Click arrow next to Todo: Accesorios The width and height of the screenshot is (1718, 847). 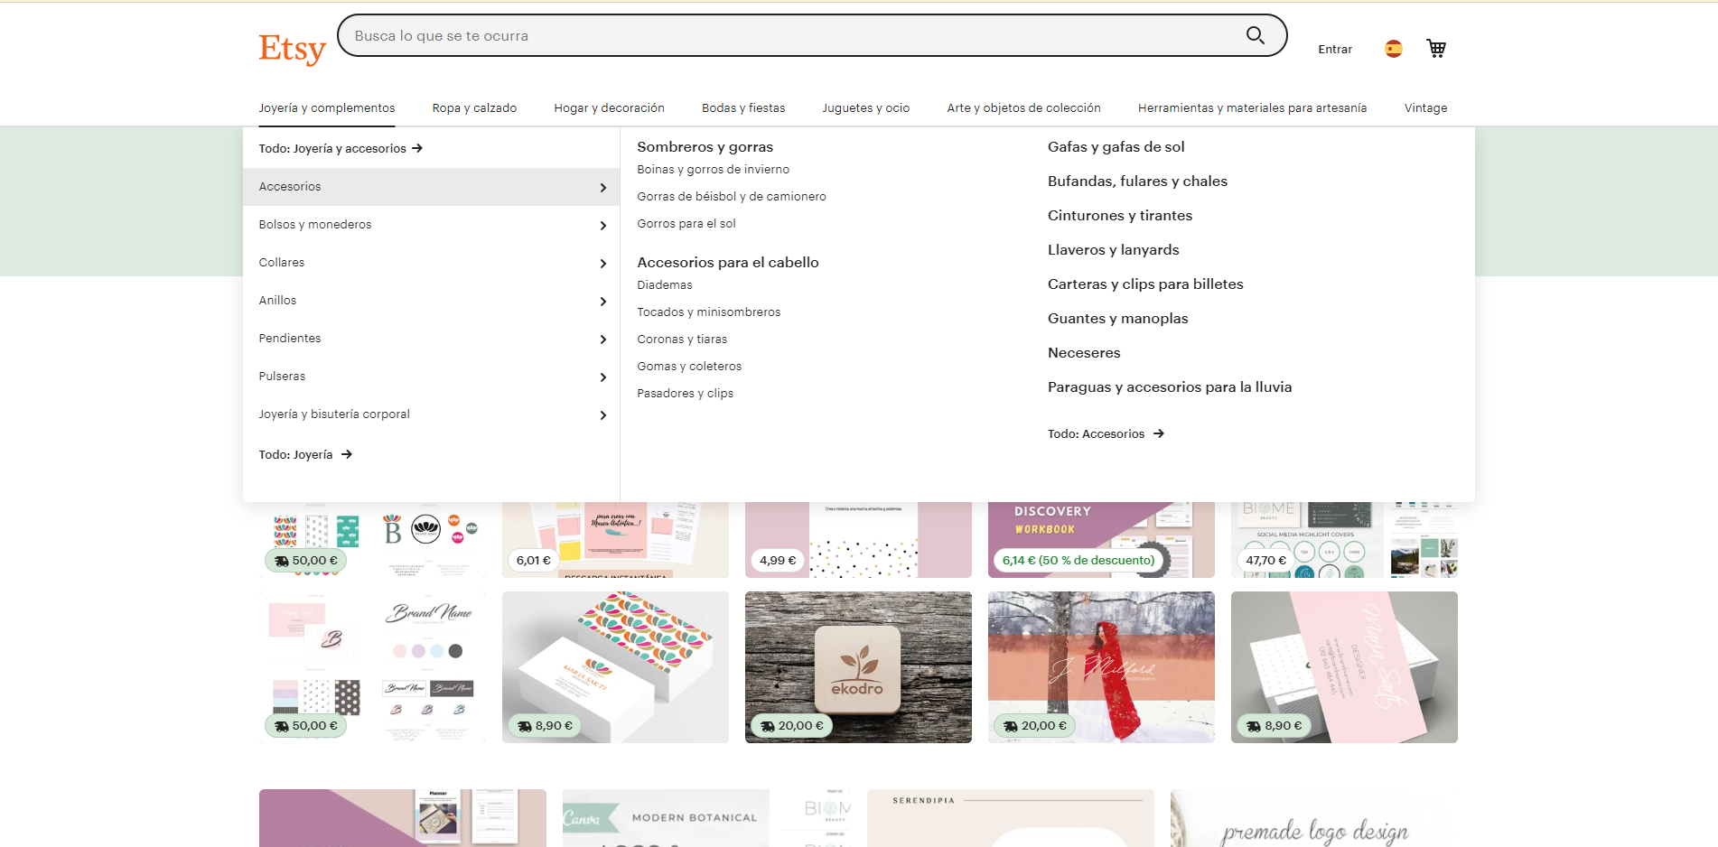[1159, 433]
